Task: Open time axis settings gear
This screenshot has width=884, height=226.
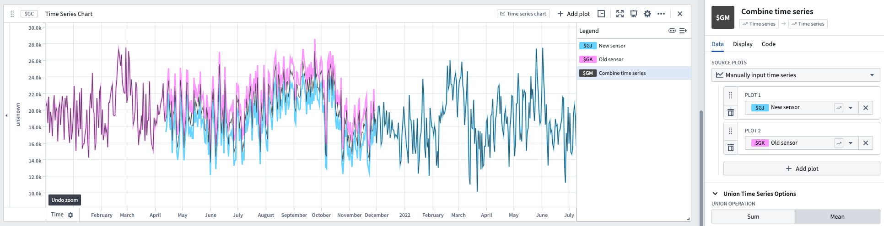Action: 70,215
